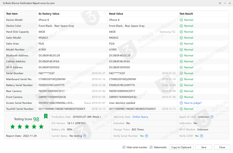Minimize the verification report window
This screenshot has height=153, width=233.
tap(225, 3)
